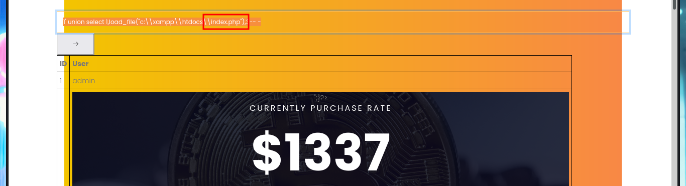686x186 pixels.
Task: Click the word htdocs in the file path
Action: point(192,22)
